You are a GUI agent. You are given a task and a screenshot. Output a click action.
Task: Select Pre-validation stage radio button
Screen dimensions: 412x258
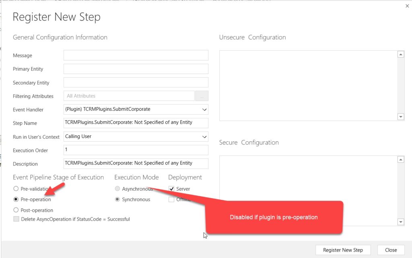pyautogui.click(x=16, y=189)
